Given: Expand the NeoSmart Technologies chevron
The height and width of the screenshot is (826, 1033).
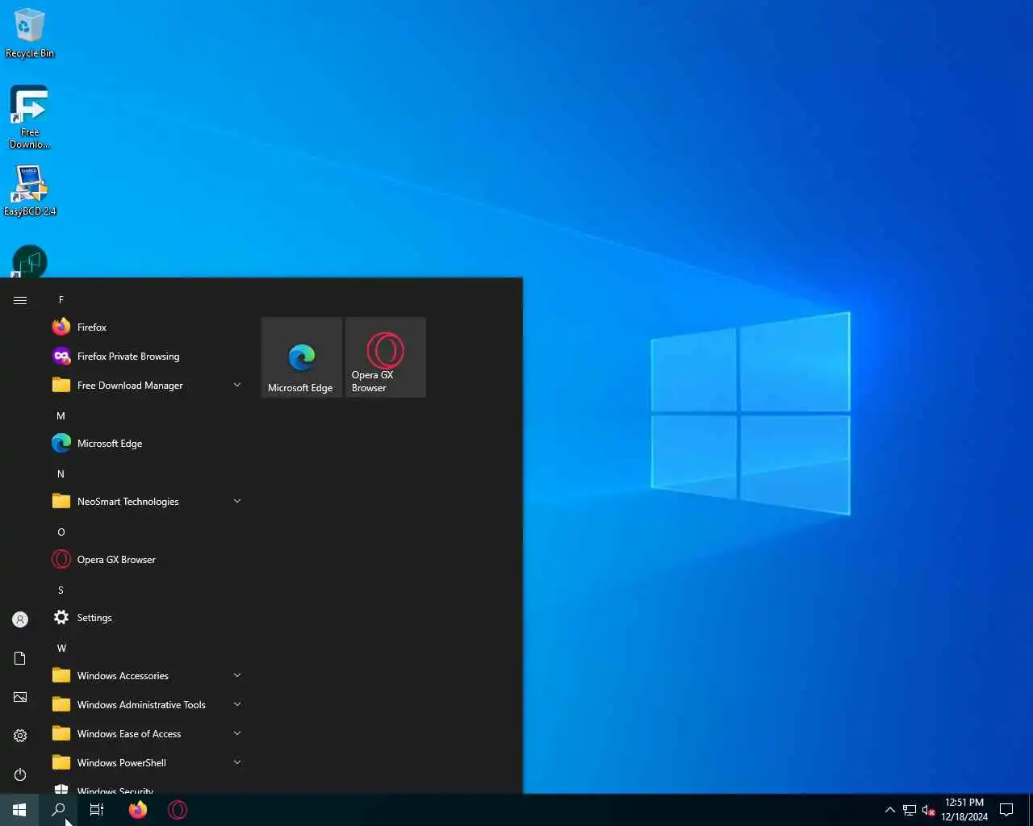Looking at the screenshot, I should coord(237,502).
